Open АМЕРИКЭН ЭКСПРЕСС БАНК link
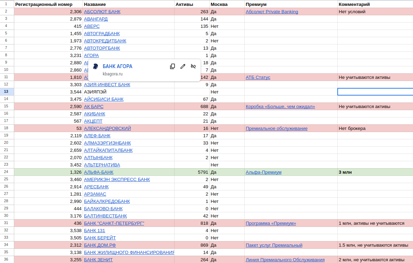This screenshot has width=413, height=263. pos(117,179)
